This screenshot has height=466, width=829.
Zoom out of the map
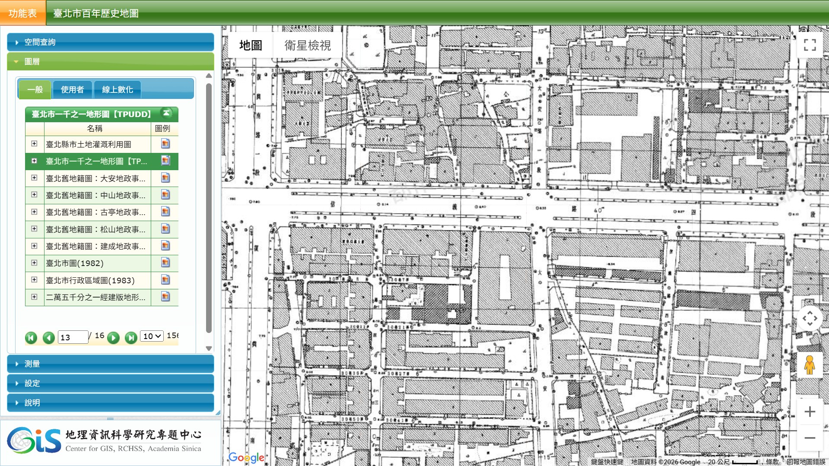(810, 437)
